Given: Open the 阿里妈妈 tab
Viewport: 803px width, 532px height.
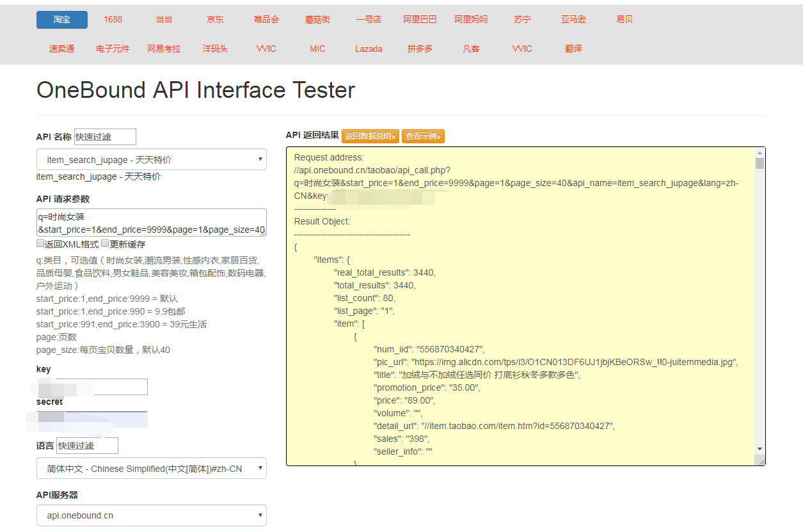Looking at the screenshot, I should click(472, 19).
